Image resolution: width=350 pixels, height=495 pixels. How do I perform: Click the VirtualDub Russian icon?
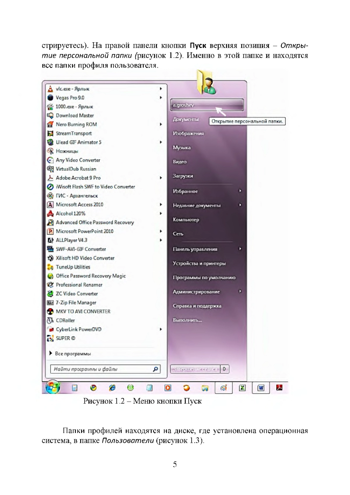[50, 169]
